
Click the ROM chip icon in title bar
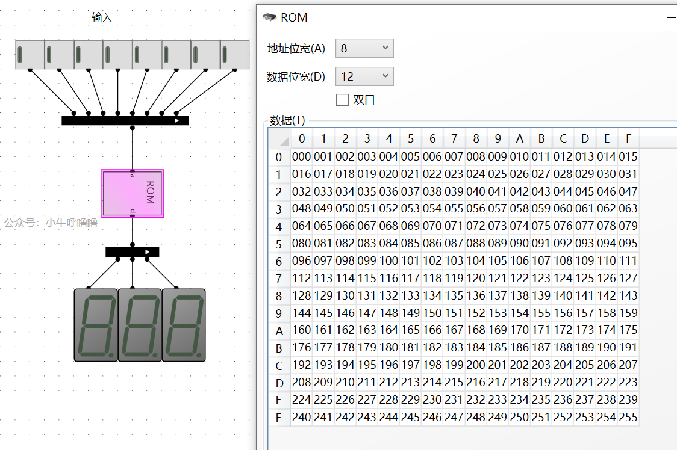click(270, 17)
